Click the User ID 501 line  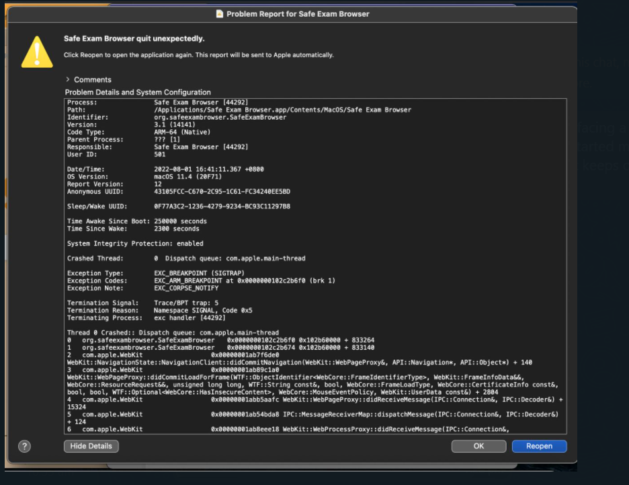coord(116,154)
